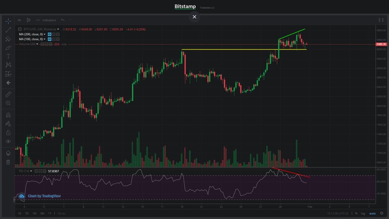Select the crosshair cursor tool
This screenshot has height=219, width=389.
[8, 21]
